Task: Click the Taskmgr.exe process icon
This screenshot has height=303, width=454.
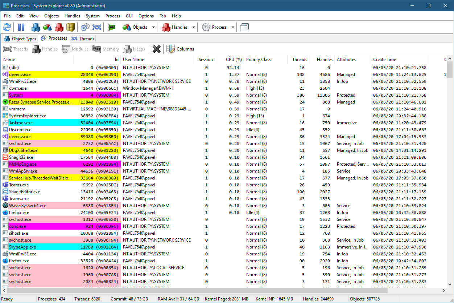Action: 5,123
